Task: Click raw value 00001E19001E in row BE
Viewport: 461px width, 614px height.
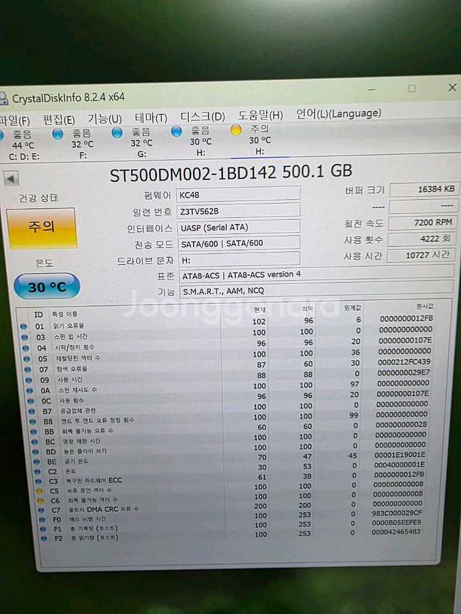Action: click(x=400, y=455)
